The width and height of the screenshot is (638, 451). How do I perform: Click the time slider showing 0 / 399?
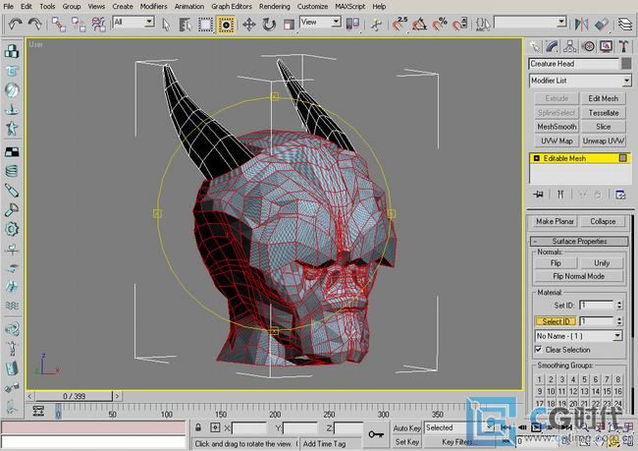74,396
